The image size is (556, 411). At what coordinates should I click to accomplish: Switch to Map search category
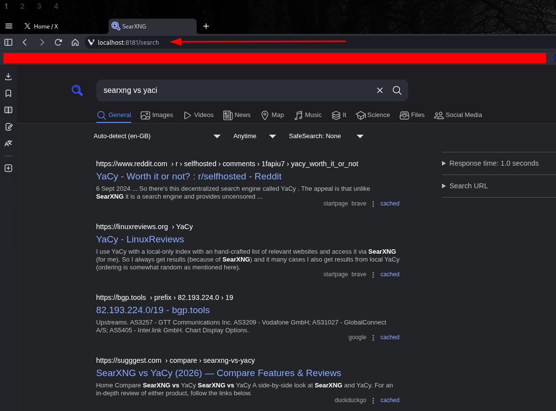point(272,115)
